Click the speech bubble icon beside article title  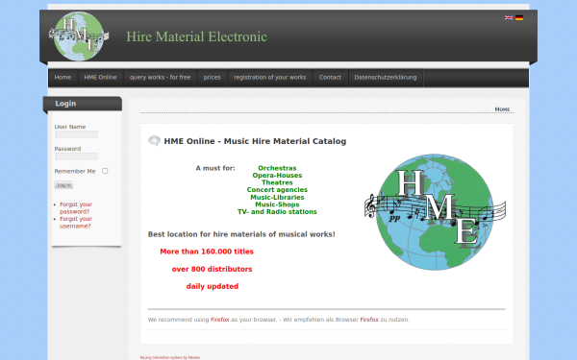154,141
